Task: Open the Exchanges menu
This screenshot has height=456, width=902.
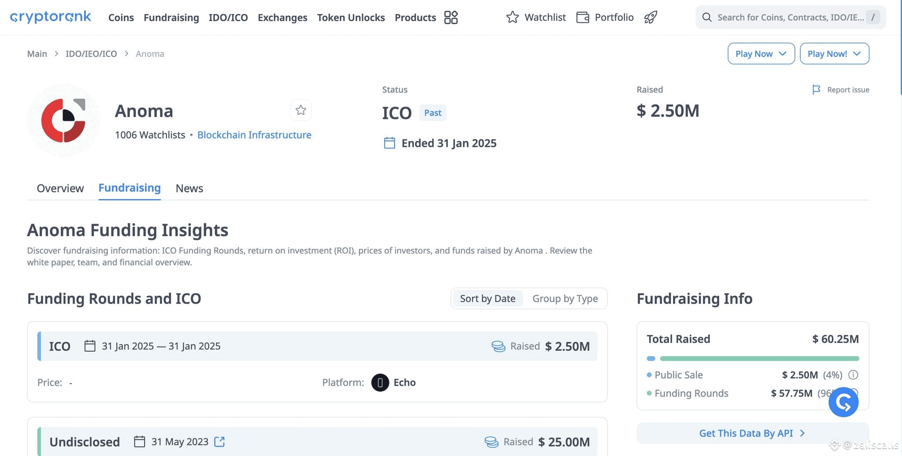Action: pos(283,18)
